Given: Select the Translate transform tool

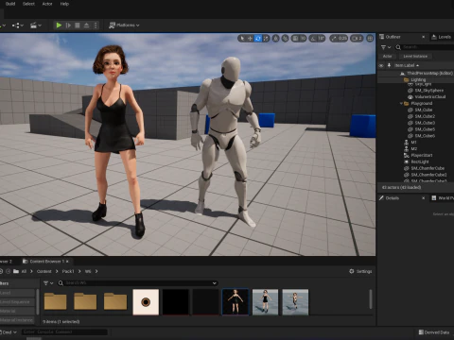Looking at the screenshot, I should click(x=250, y=39).
